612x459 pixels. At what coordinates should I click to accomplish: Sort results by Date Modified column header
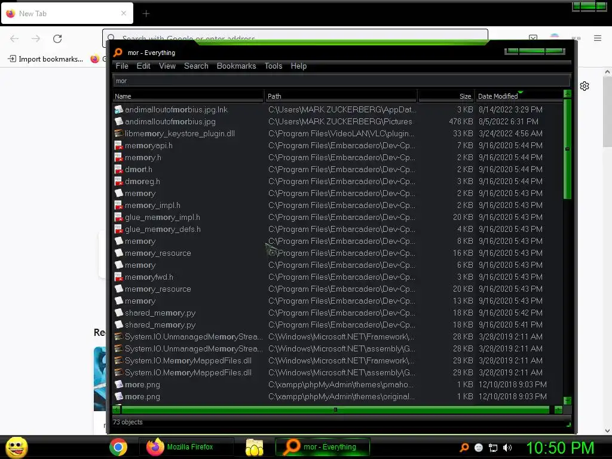click(519, 96)
